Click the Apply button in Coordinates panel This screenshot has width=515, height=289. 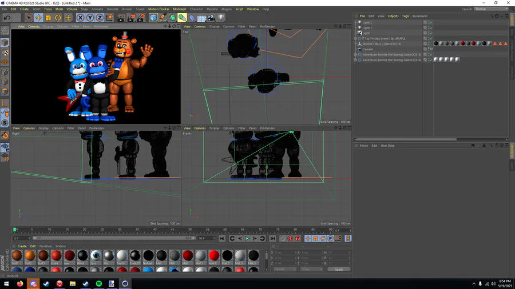[x=339, y=270]
